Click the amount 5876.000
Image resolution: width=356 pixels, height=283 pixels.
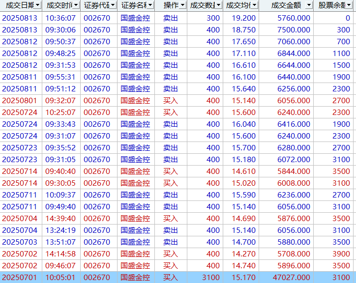click(x=294, y=219)
